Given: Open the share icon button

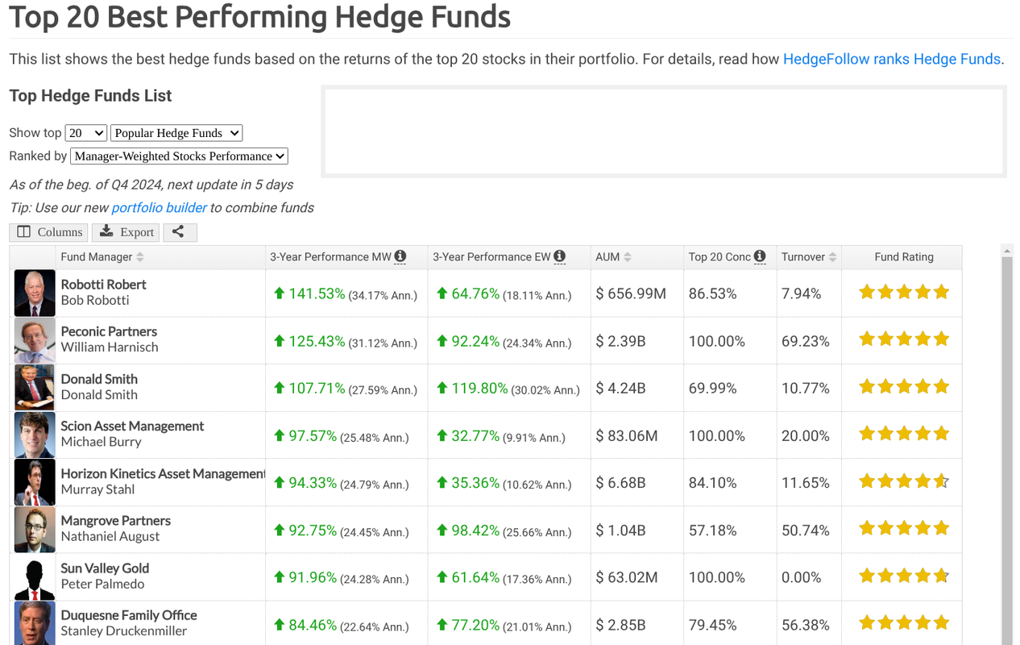Looking at the screenshot, I should pos(180,232).
